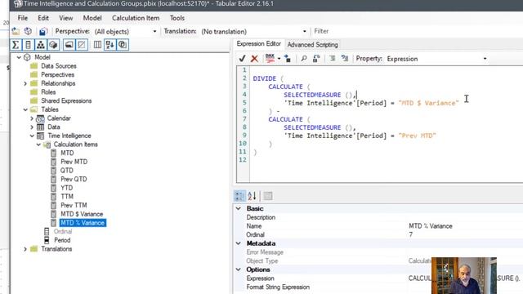Toggle Show Columns button
Image resolution: width=523 pixels, height=294 pixels.
click(28, 45)
